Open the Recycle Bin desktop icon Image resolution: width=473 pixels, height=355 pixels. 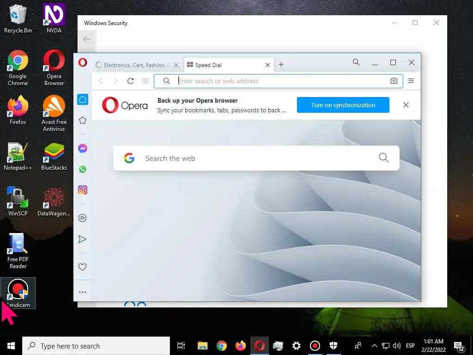click(18, 19)
